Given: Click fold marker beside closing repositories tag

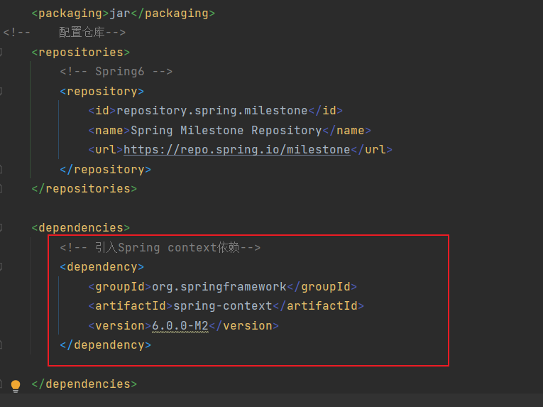Looking at the screenshot, I should 1,189.
